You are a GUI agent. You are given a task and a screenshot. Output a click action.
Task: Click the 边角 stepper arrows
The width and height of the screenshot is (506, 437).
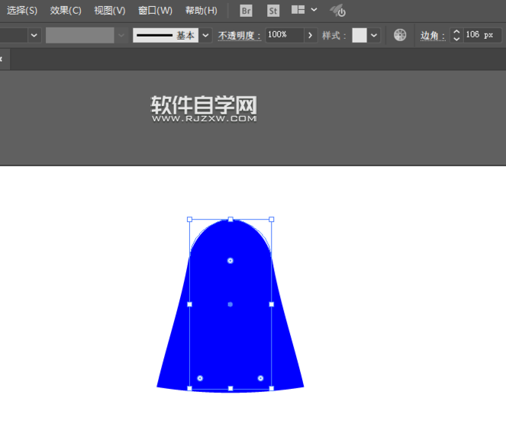coord(456,35)
